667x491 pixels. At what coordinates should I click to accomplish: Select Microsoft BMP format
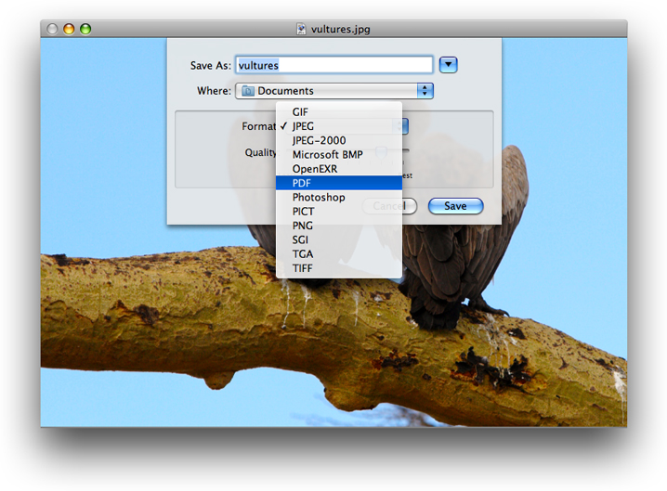click(327, 155)
